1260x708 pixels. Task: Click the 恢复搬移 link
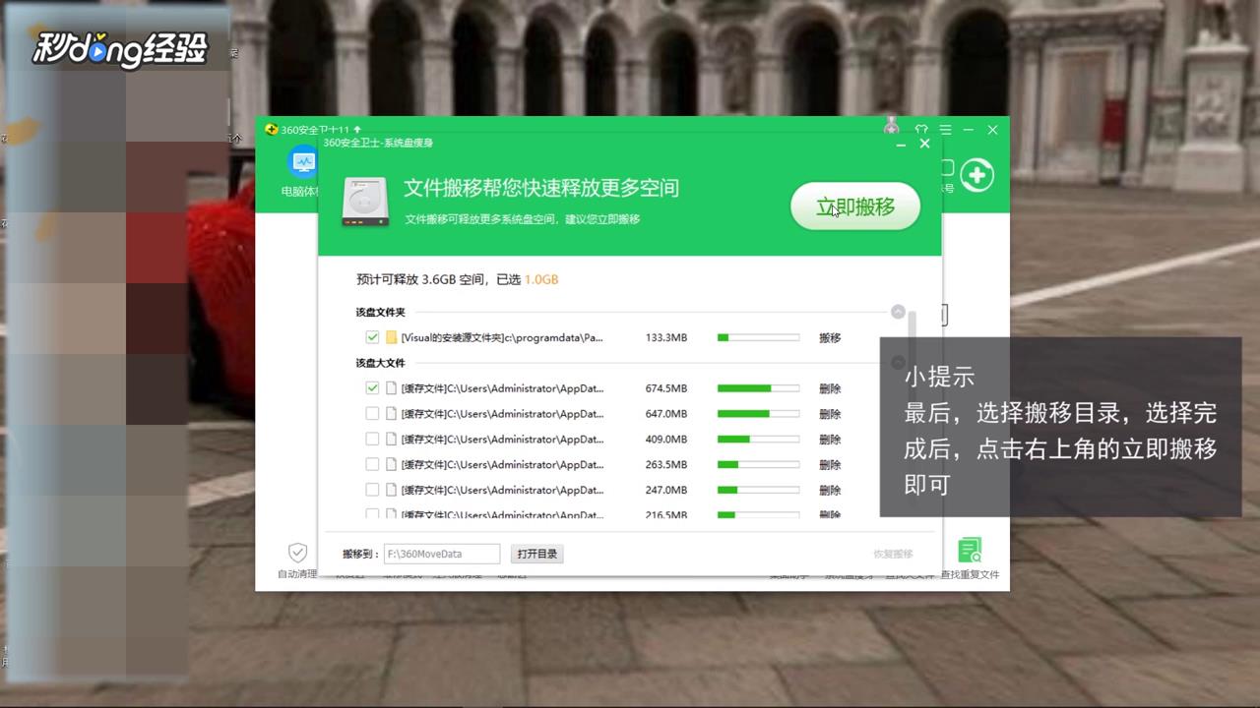coord(893,554)
